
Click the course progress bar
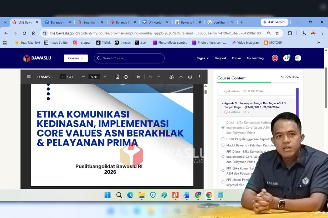[258, 83]
